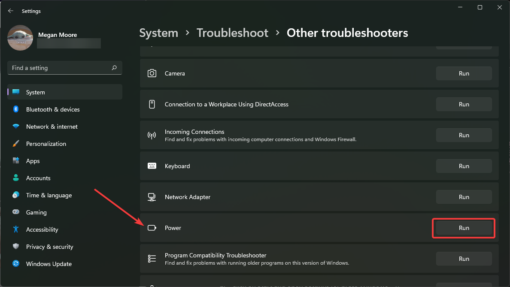Click the Program Compatibility Troubleshooter icon

coord(152,259)
